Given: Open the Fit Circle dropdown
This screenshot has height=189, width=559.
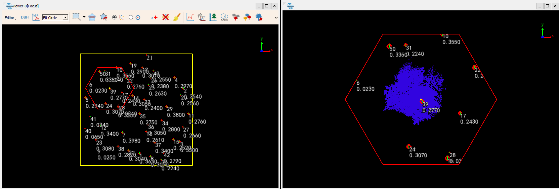Looking at the screenshot, I should (x=55, y=17).
